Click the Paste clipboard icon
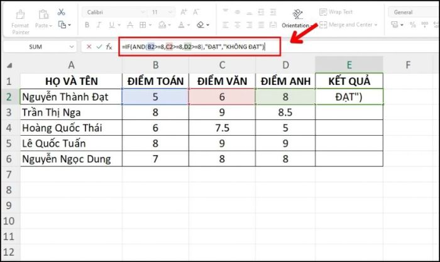440x262 pixels. coord(43,14)
